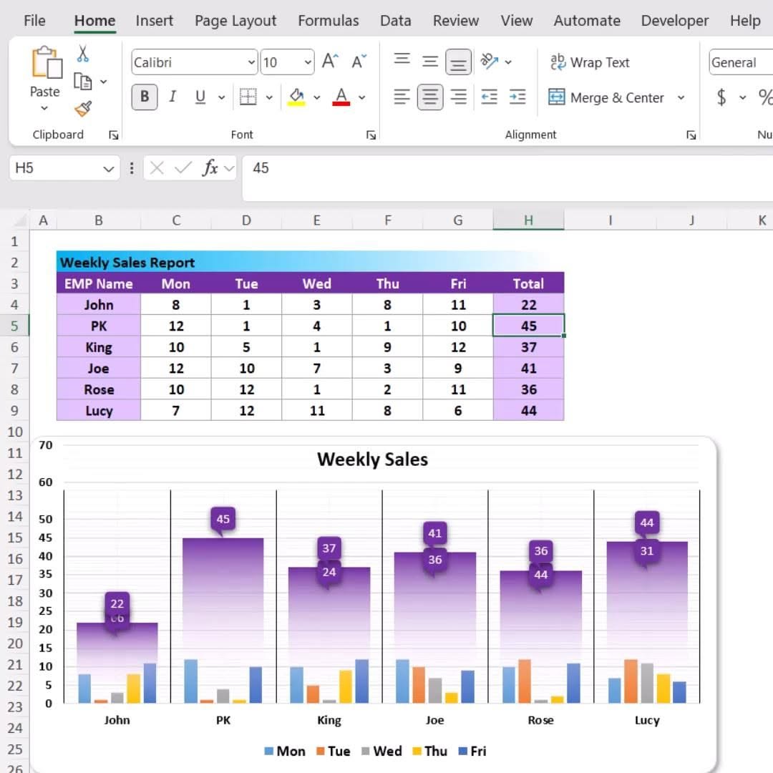Switch to the Formulas ribbon tab
This screenshot has height=773, width=773.
click(329, 21)
